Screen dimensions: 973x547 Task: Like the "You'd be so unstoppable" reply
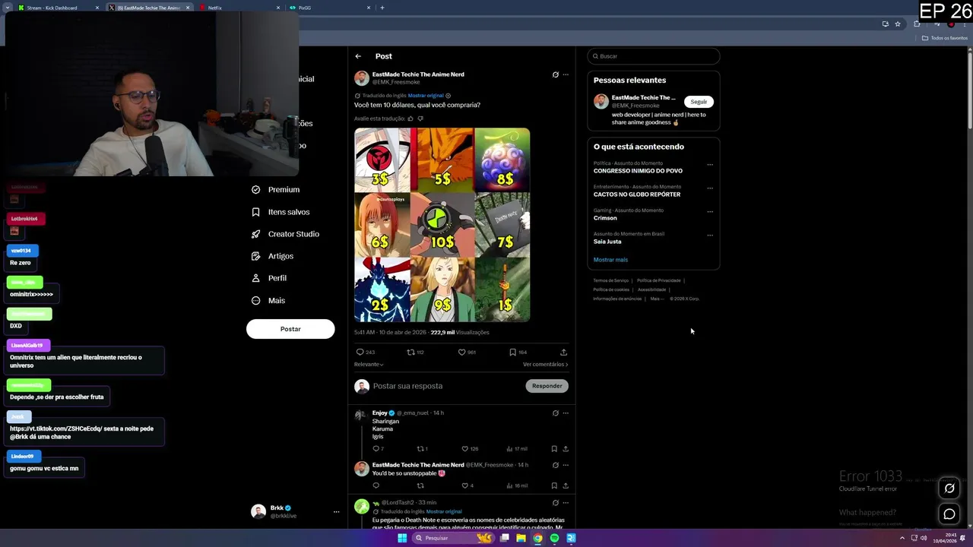pos(467,485)
